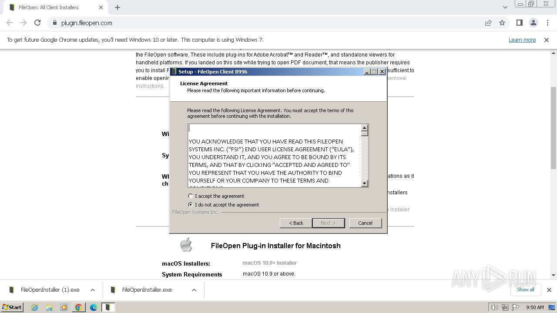Image resolution: width=557 pixels, height=313 pixels.
Task: Open Chrome side panel
Action: click(520, 23)
